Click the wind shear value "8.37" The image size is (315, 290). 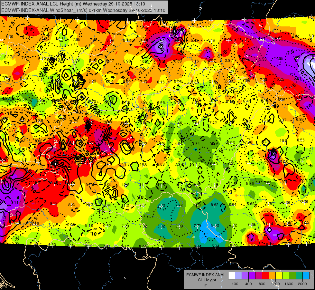tap(8, 57)
